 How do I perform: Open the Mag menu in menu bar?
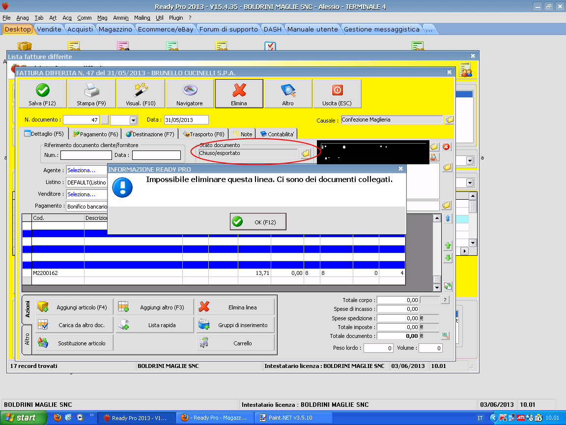coord(102,18)
